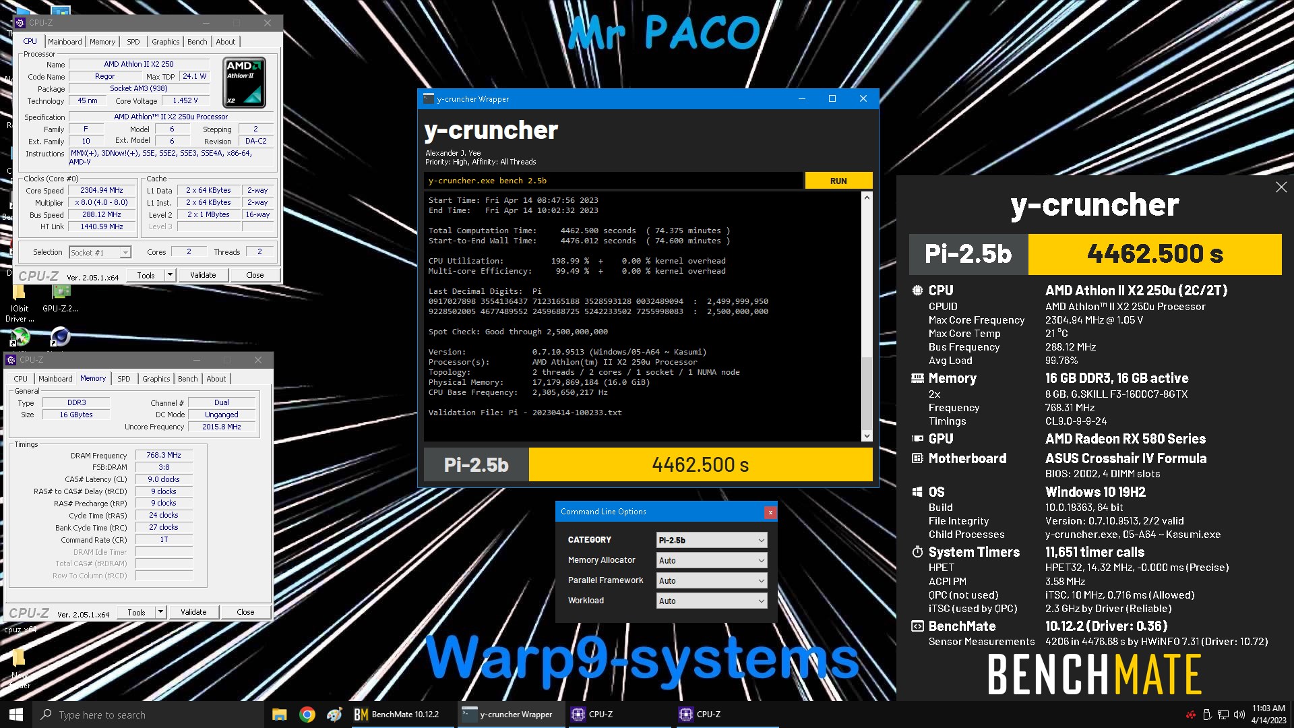This screenshot has width=1294, height=728.
Task: Click the AMD Athlon II processor logo
Action: point(244,83)
